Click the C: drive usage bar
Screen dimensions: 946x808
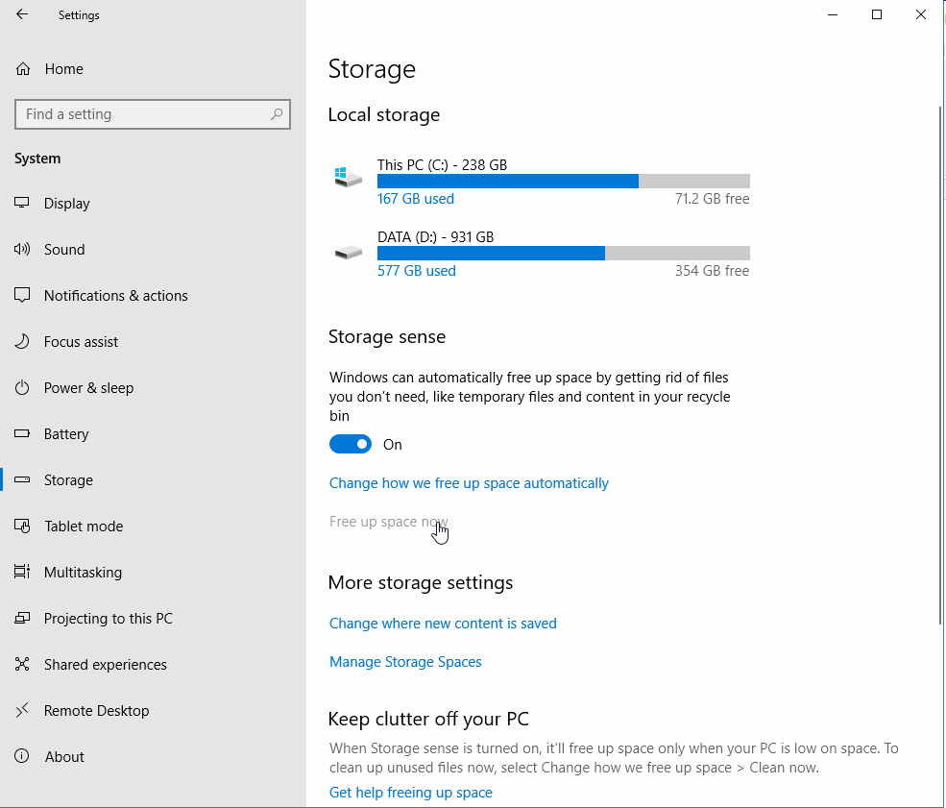(563, 182)
